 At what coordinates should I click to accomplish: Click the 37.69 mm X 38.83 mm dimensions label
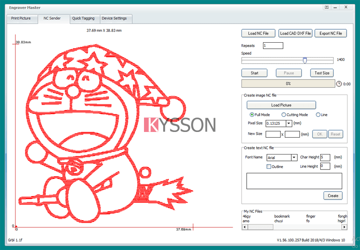point(104,30)
